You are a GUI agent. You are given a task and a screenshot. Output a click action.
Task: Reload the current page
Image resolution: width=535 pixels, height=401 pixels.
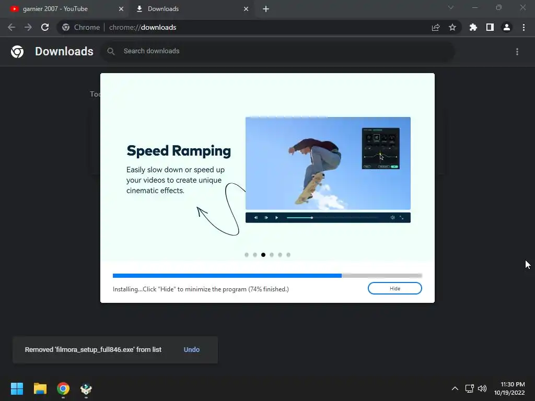(x=45, y=27)
